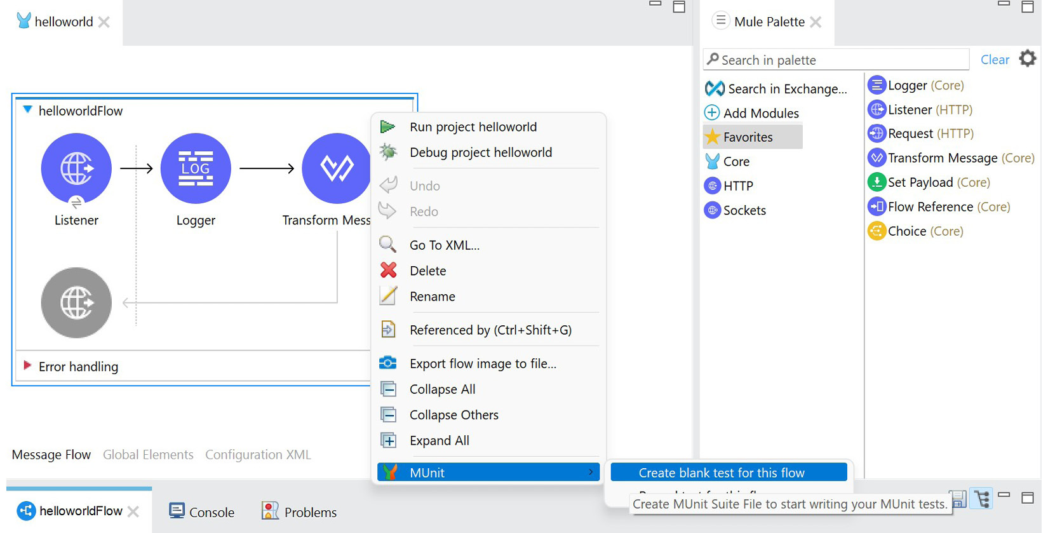Open the MUnit submenu
This screenshot has height=533, width=1048.
pyautogui.click(x=488, y=472)
